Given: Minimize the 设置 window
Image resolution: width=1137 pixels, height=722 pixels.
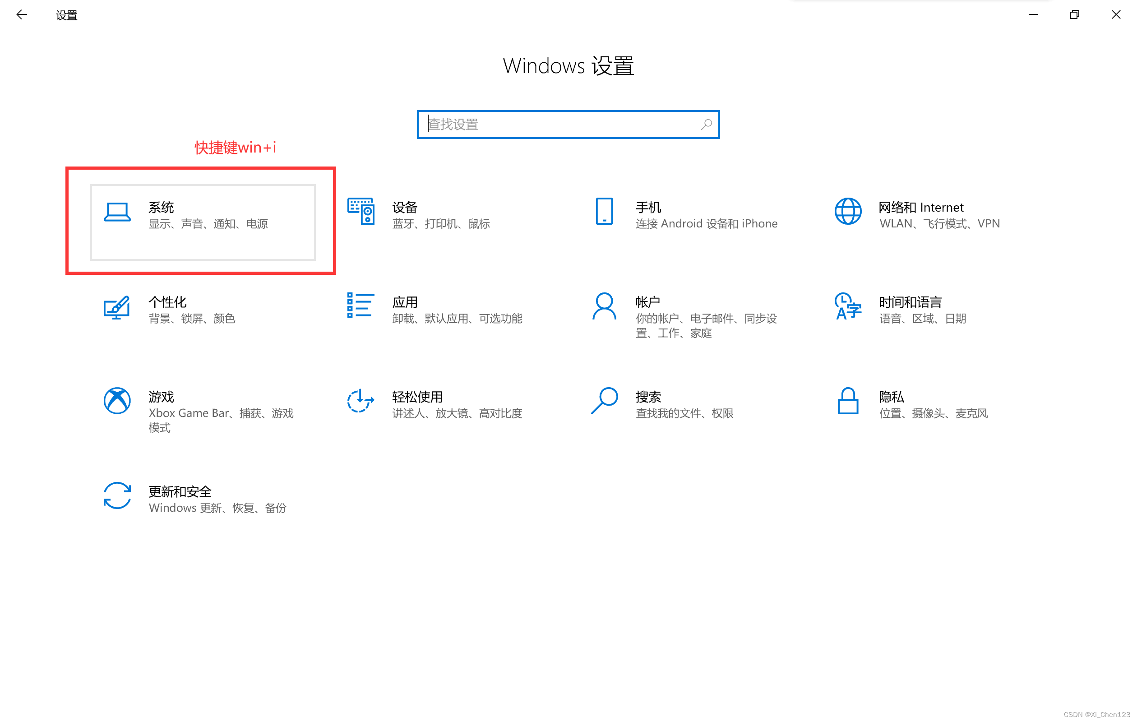Looking at the screenshot, I should coord(1033,14).
